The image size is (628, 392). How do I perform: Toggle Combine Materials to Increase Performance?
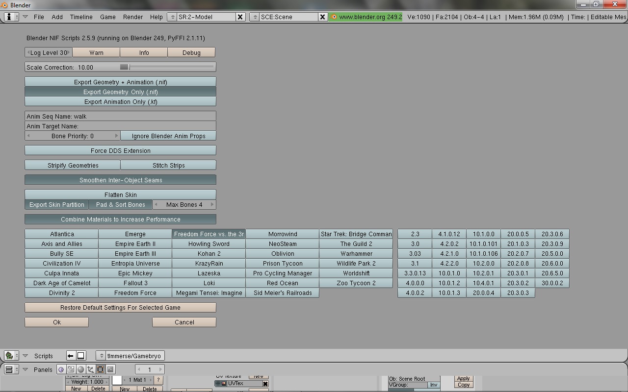[120, 219]
